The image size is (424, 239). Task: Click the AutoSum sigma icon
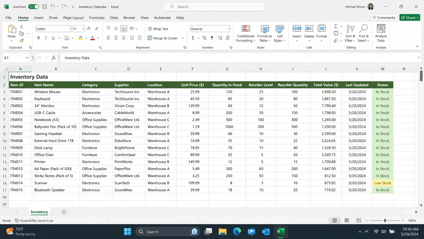click(x=336, y=26)
